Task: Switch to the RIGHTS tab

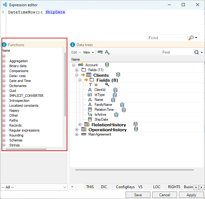Action: click(x=174, y=187)
